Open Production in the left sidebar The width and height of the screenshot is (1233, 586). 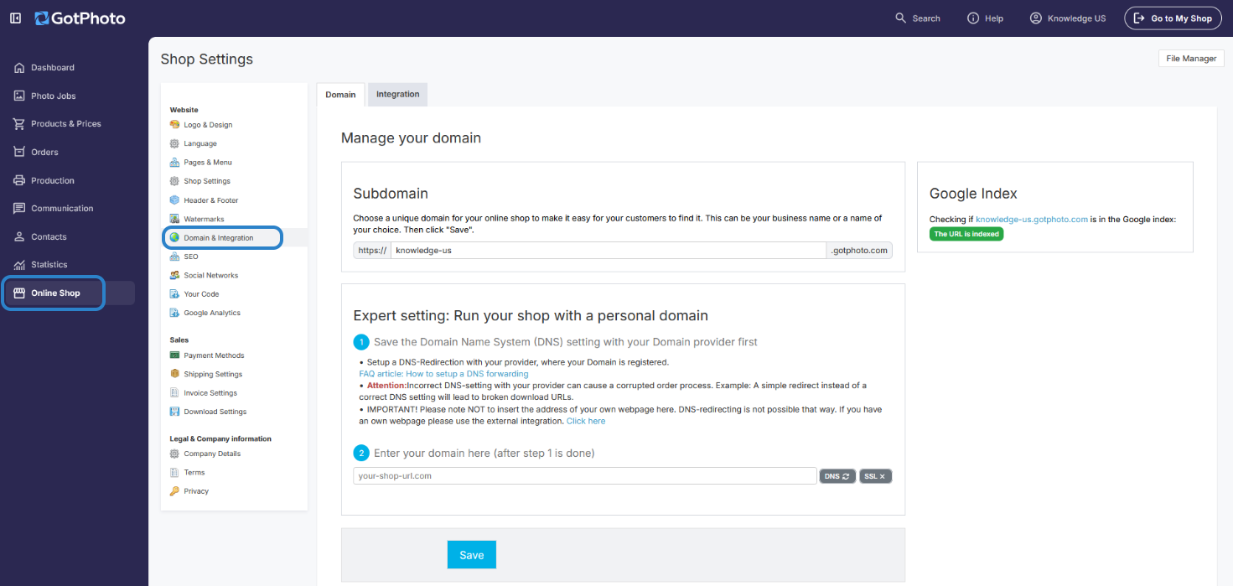[x=53, y=180]
